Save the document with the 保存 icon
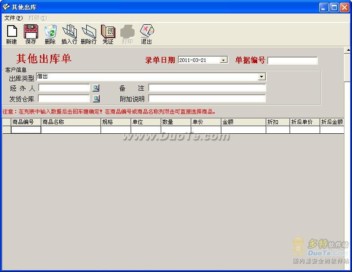Viewport: 352px width, 272px height. click(31, 35)
